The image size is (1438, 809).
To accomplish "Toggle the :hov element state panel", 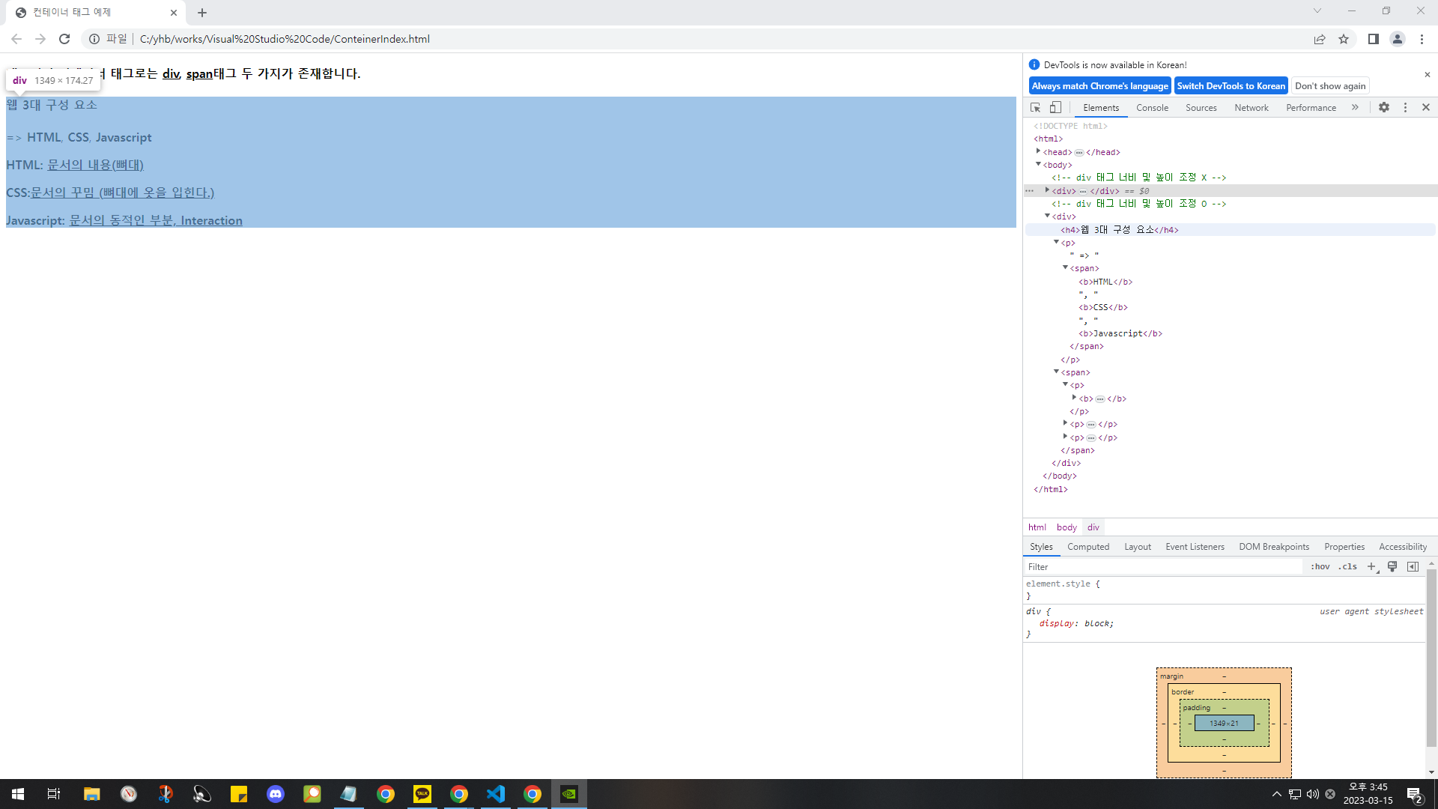I will coord(1320,567).
